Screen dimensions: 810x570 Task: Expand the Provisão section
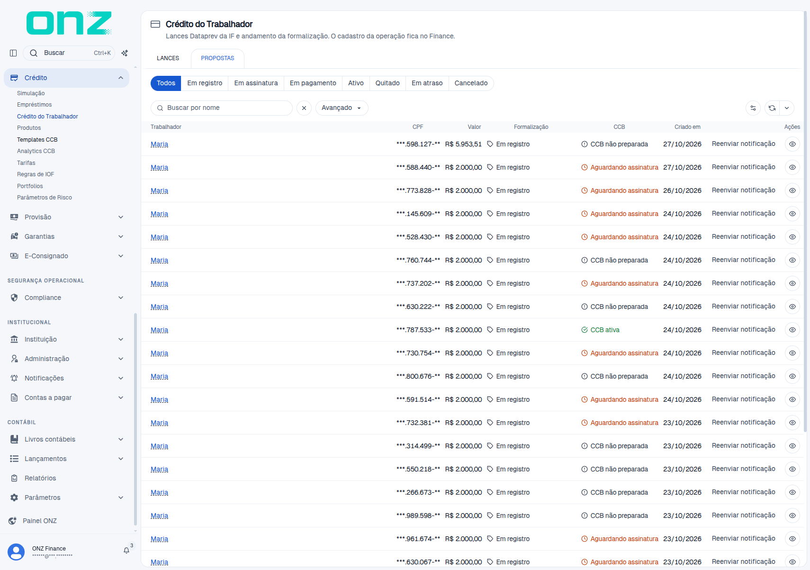[x=66, y=217]
